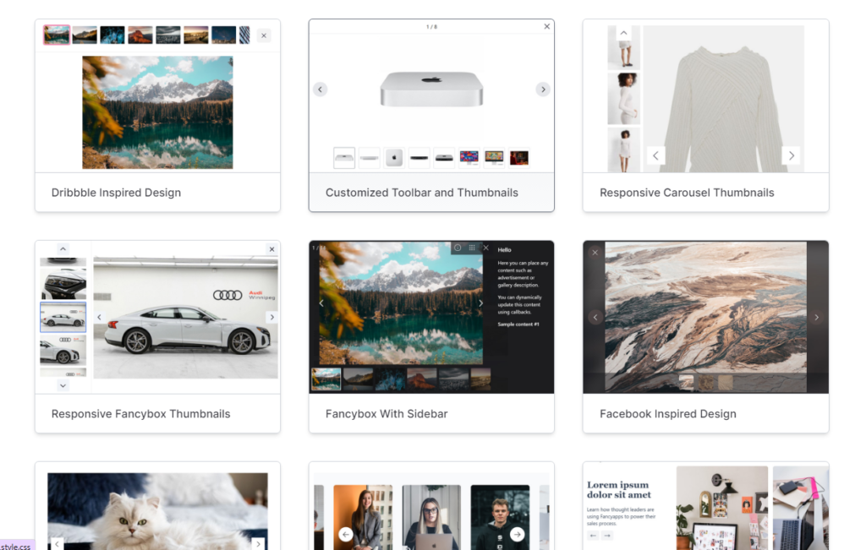Click grid thumbnails icon in sidebar demo
This screenshot has height=550, width=866.
click(472, 248)
